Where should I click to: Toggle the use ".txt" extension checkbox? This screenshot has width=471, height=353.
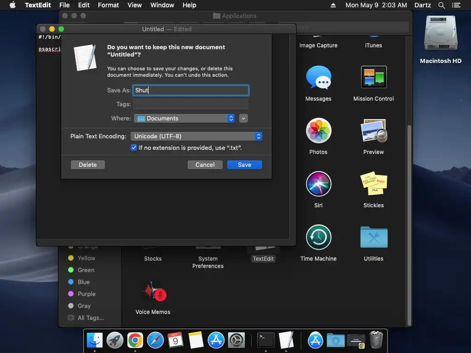tap(134, 148)
